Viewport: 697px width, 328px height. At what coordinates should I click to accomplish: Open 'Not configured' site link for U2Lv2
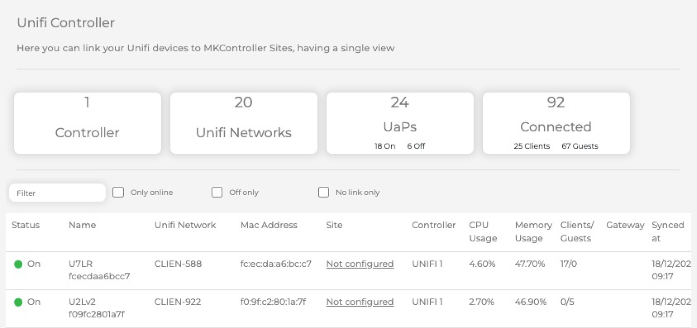tap(360, 302)
